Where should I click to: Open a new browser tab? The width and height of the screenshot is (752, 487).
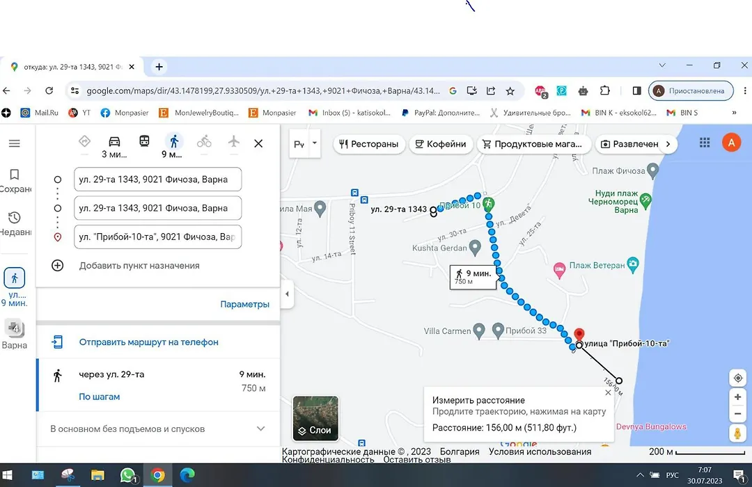point(159,67)
